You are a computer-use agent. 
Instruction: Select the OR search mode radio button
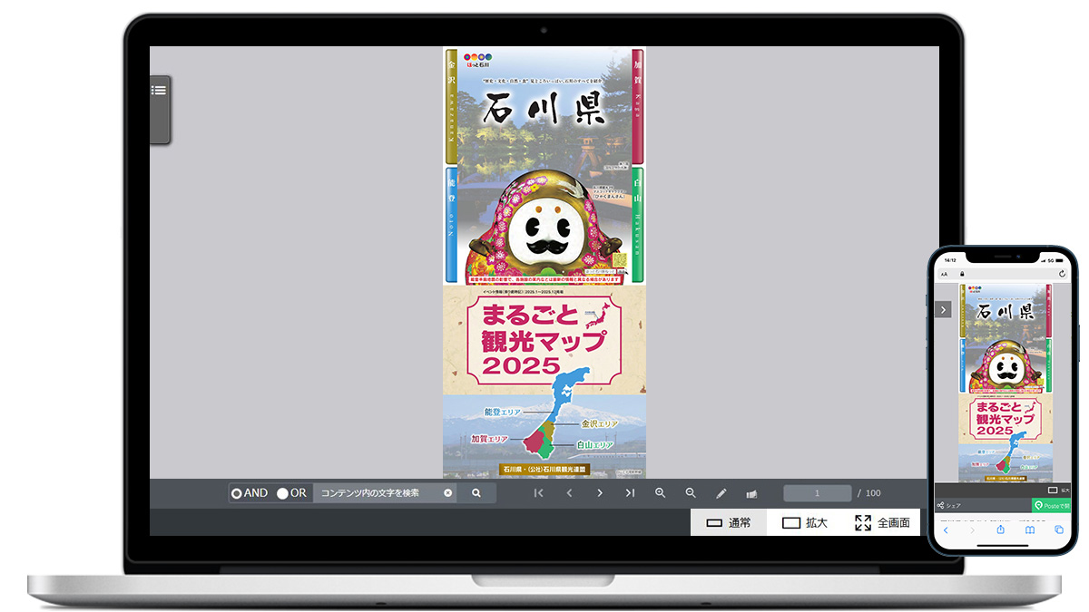282,493
